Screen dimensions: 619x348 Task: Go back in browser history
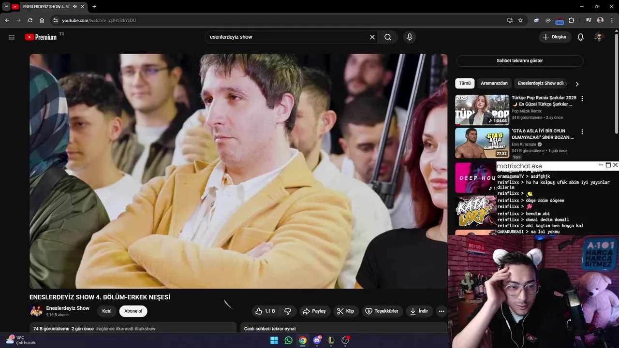tap(7, 20)
